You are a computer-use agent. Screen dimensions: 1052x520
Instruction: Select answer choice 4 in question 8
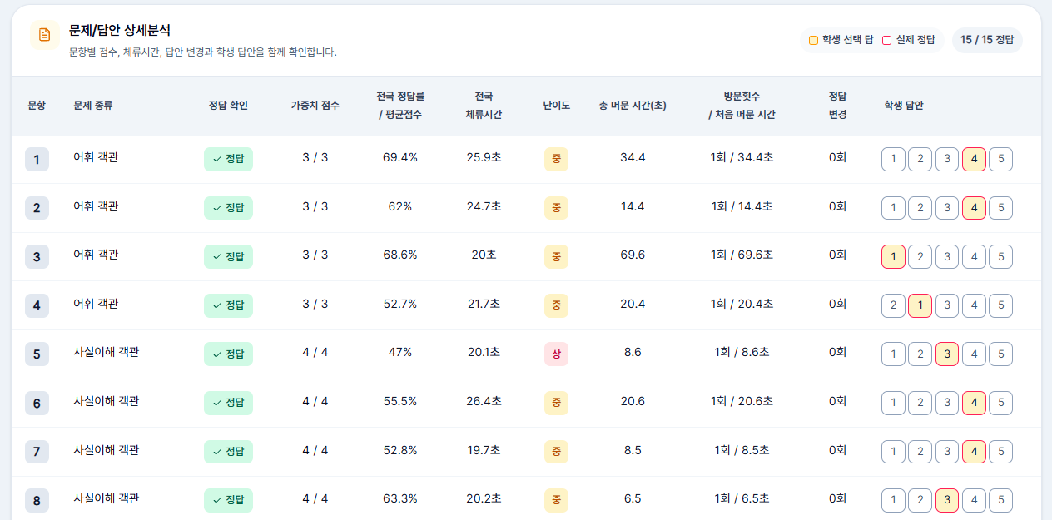click(974, 500)
